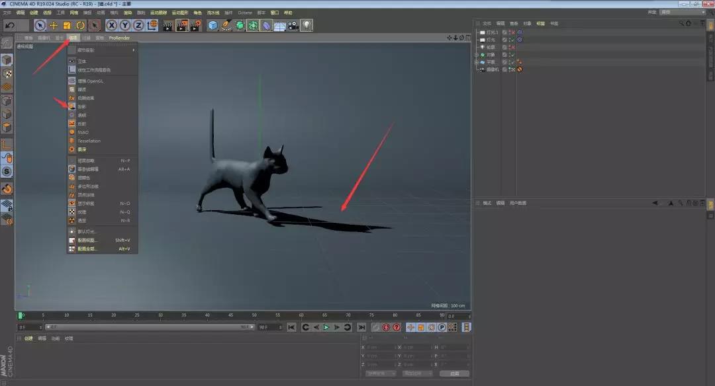The width and height of the screenshot is (715, 386).
Task: Toggle the Z axis lock
Action: [x=138, y=25]
